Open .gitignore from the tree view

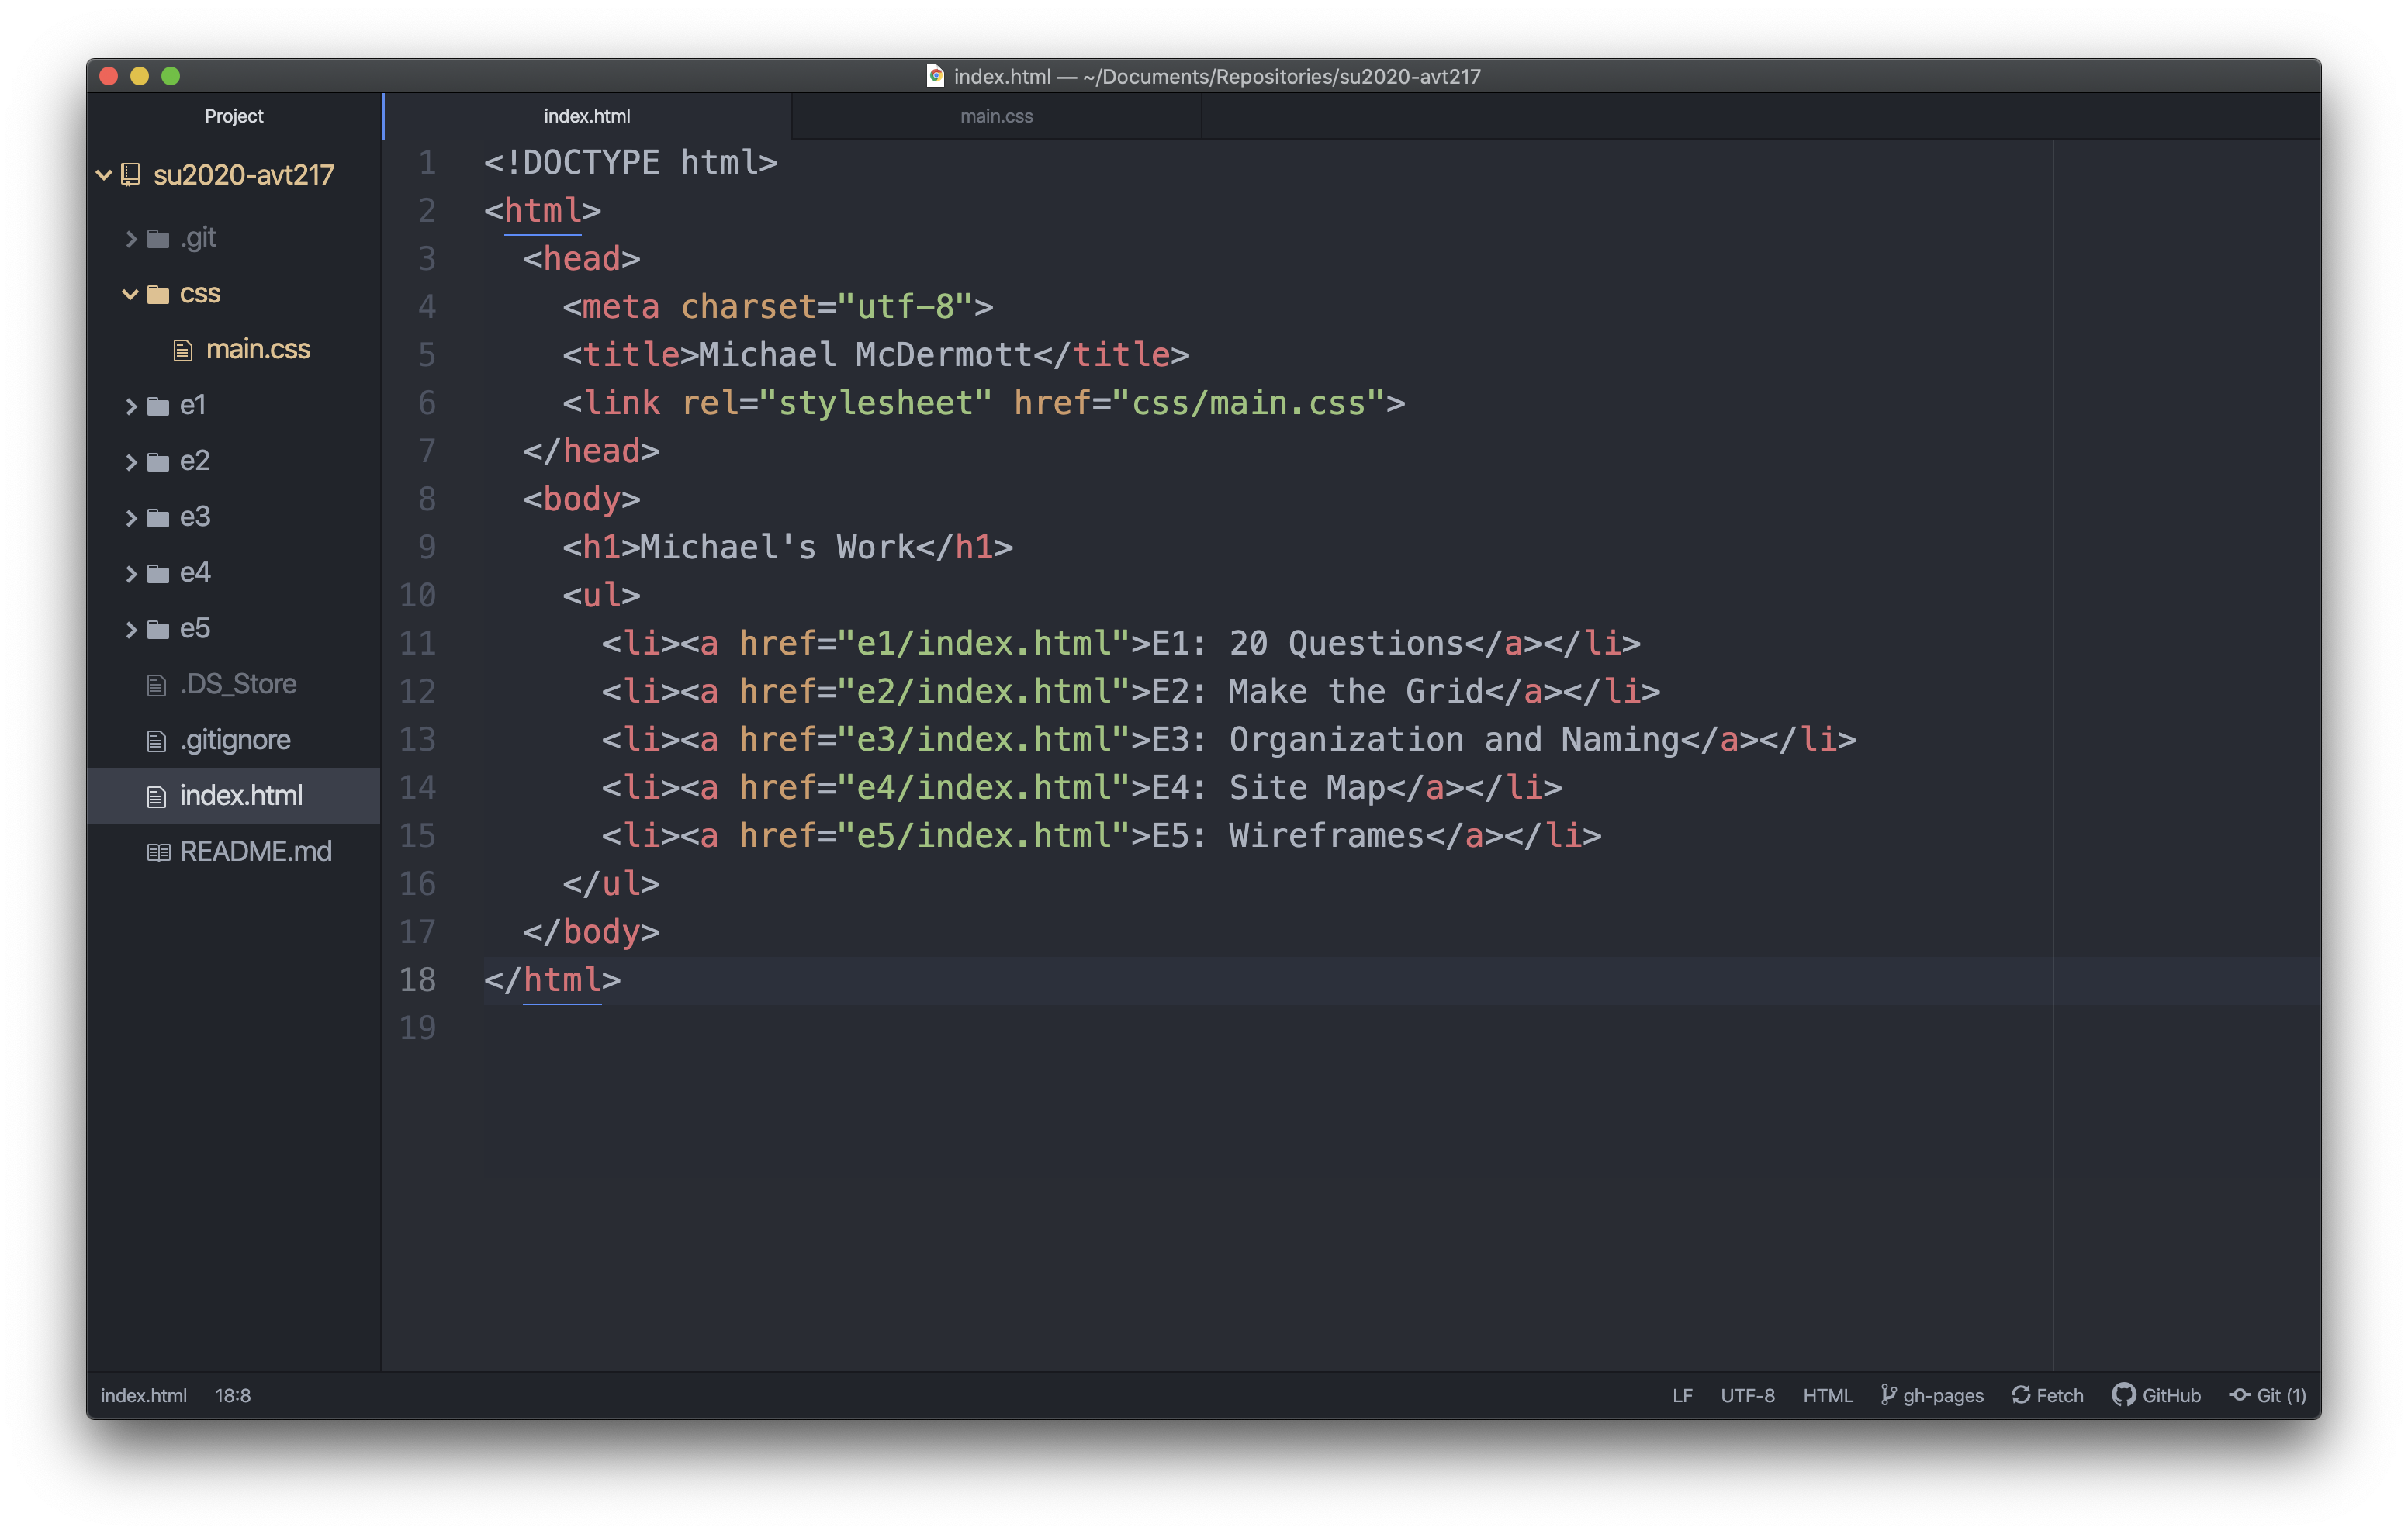pos(234,741)
